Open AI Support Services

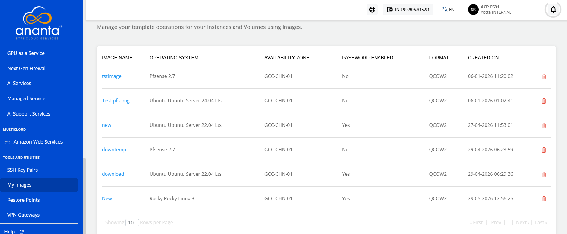tap(29, 114)
